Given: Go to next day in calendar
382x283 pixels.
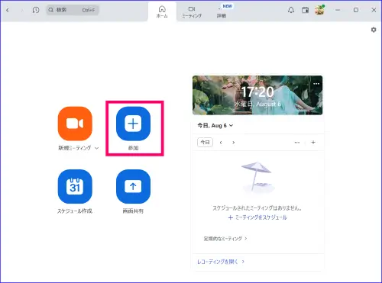Looking at the screenshot, I should 233,143.
